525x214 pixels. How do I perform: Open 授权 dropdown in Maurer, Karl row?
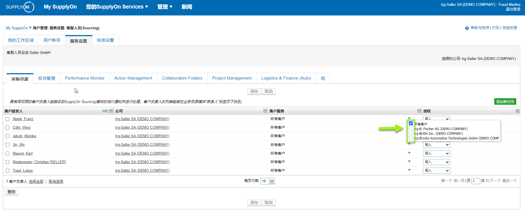click(x=437, y=154)
